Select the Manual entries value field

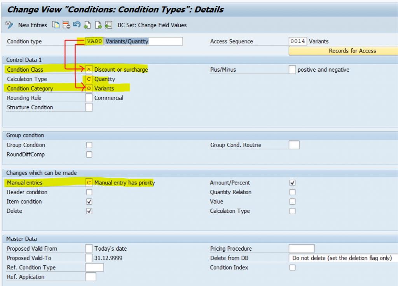pyautogui.click(x=89, y=182)
